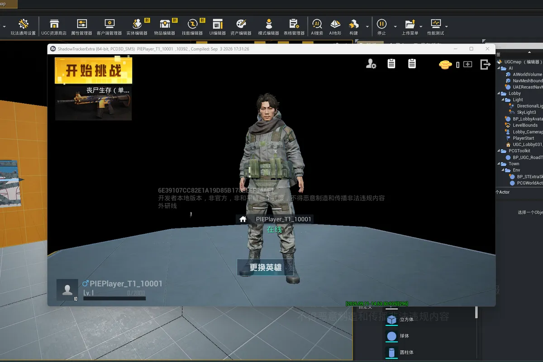This screenshot has width=543, height=362.
Task: Open 上传菜单 upload menu
Action: point(410,27)
